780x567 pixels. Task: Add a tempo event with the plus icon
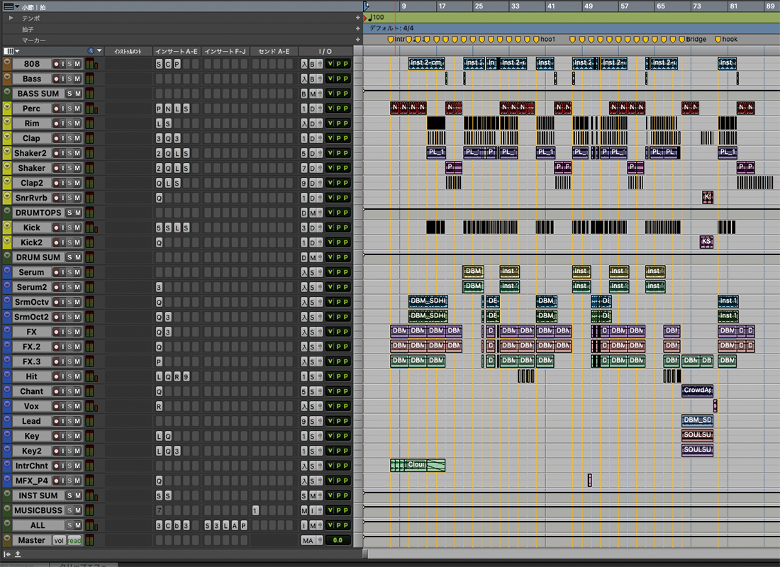[x=357, y=18]
